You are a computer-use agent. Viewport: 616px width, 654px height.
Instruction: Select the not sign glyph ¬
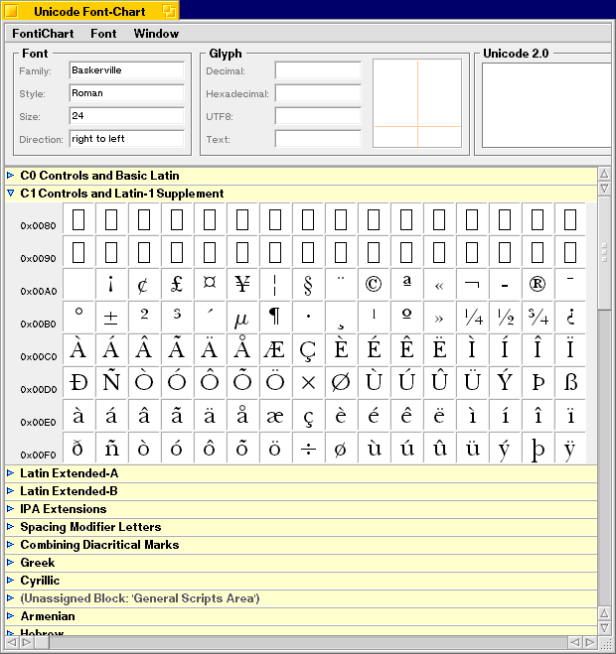(472, 284)
